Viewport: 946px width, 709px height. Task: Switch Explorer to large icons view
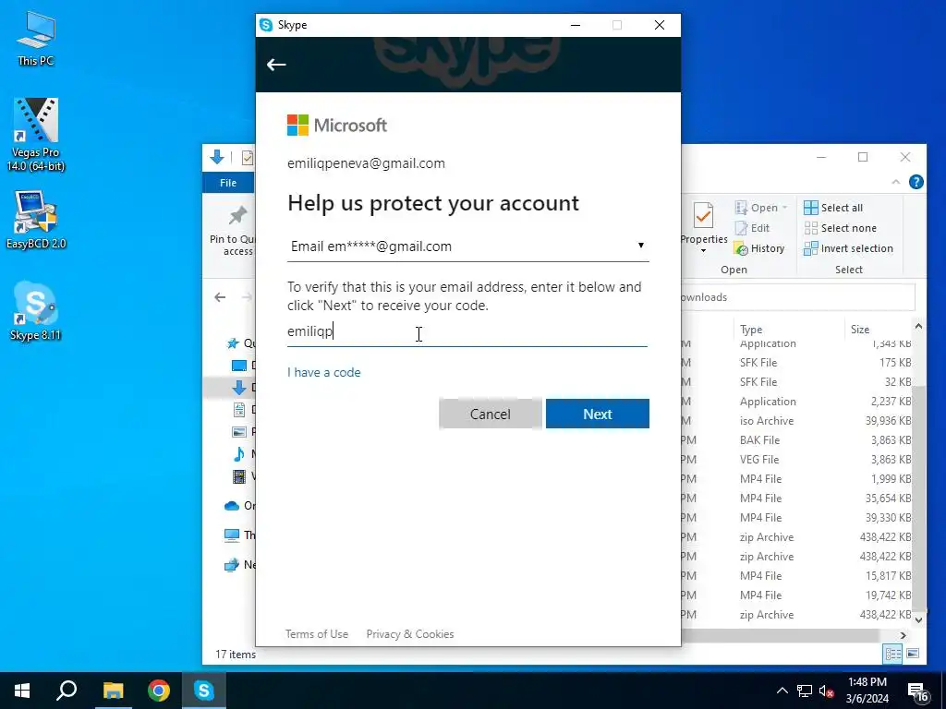[x=913, y=654]
